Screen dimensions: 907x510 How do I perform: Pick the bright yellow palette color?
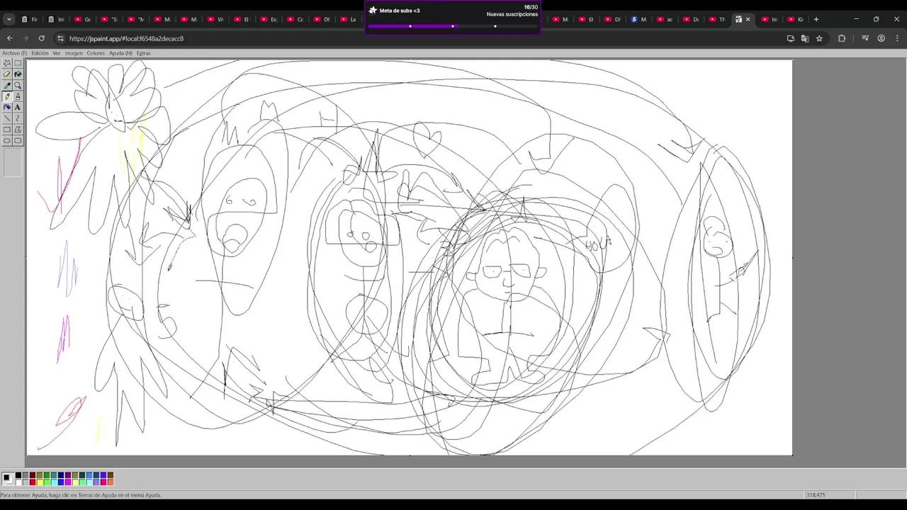tap(40, 482)
